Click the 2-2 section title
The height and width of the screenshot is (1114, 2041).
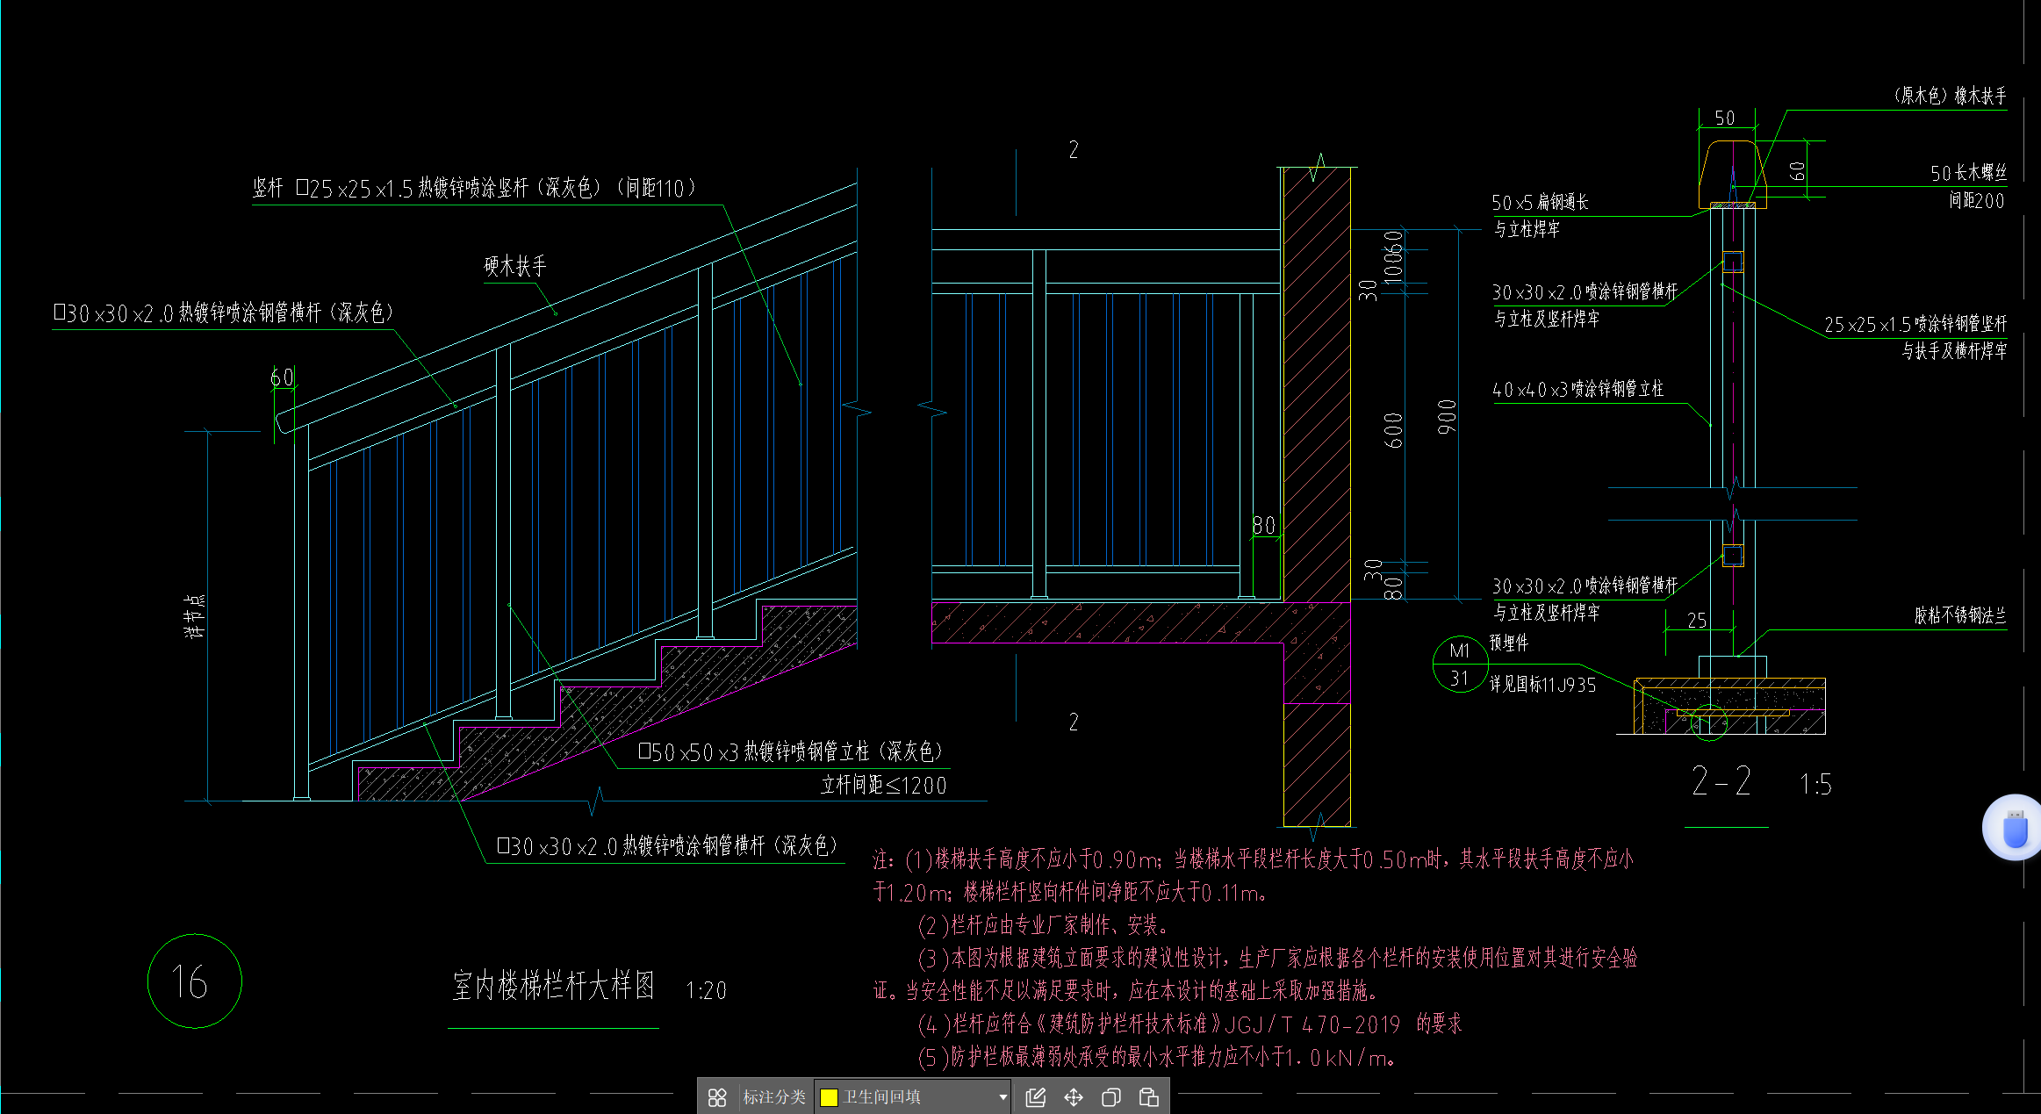pos(1721,781)
